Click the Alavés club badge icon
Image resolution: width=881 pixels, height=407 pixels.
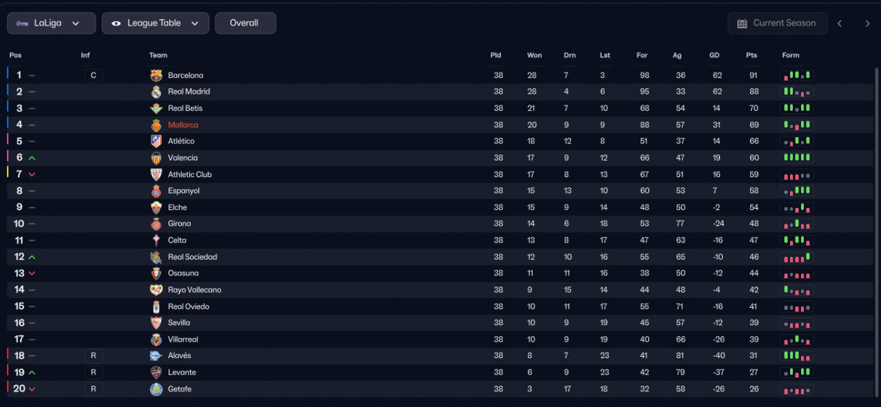tap(156, 356)
